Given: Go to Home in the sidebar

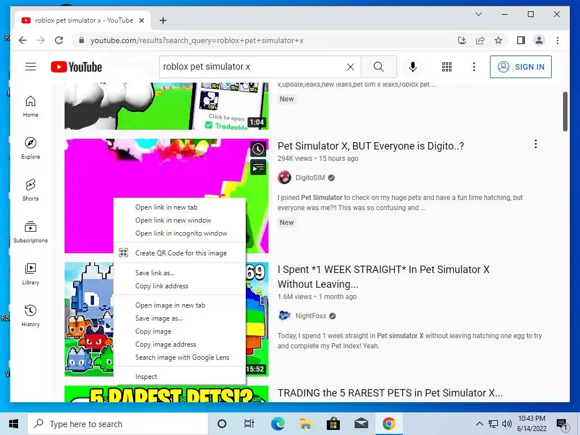Looking at the screenshot, I should [x=31, y=106].
